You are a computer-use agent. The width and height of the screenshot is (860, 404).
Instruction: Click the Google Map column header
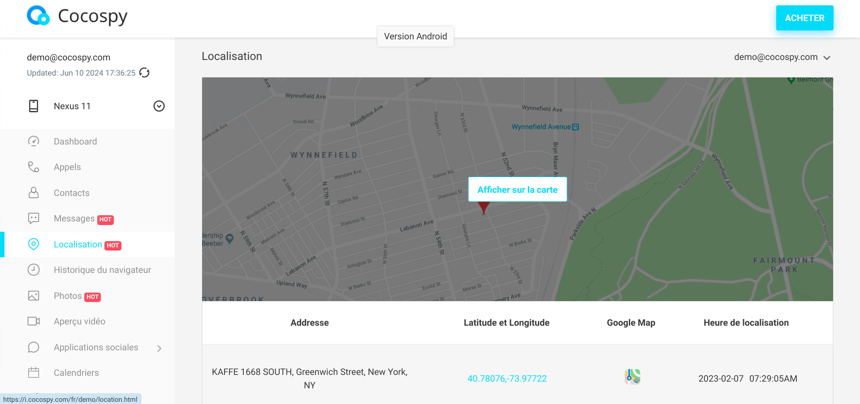point(631,323)
